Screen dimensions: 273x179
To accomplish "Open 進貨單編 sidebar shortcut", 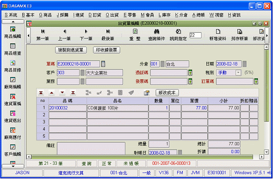I will pyautogui.click(x=12, y=100).
